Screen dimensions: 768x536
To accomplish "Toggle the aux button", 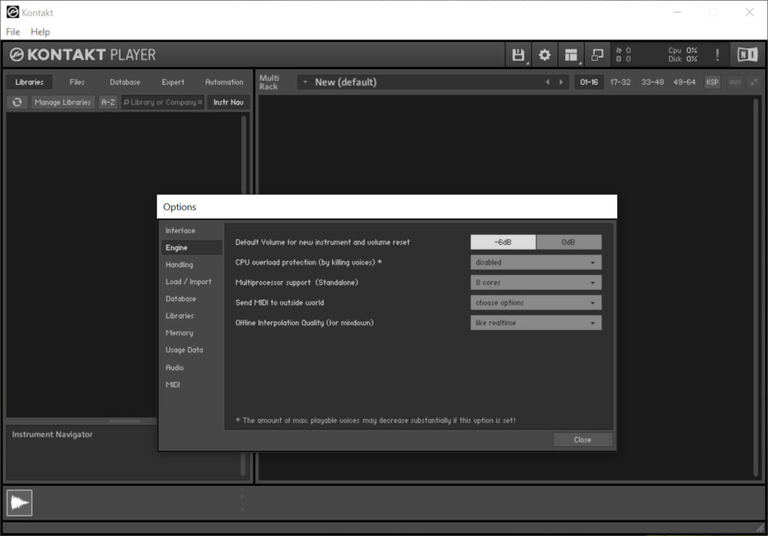I will [735, 82].
